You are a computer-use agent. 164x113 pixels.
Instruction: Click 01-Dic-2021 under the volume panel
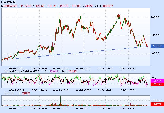128,108
